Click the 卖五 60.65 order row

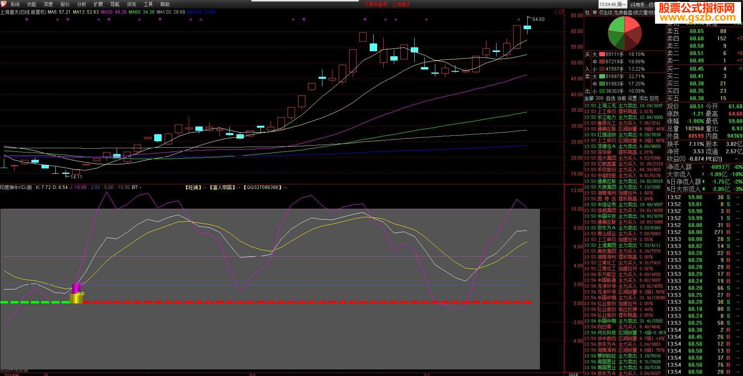pos(704,31)
